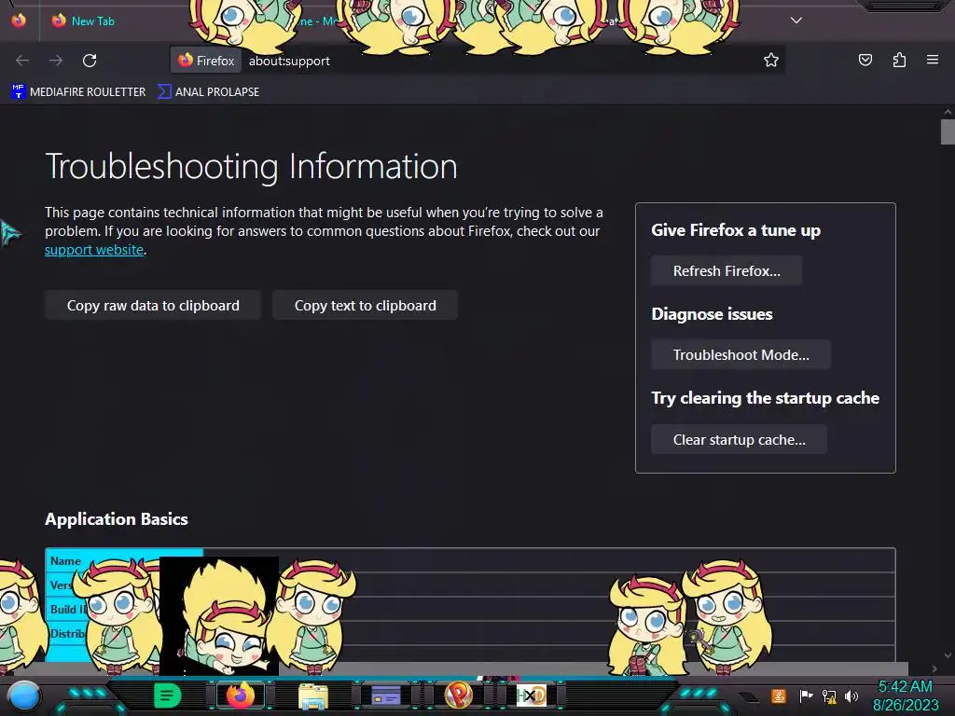Click the scrollbar down arrow
955x716 pixels.
tap(948, 655)
